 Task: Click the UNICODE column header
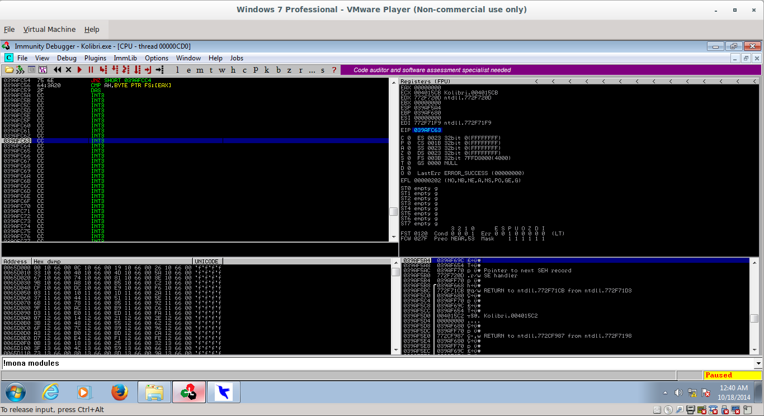coord(207,261)
